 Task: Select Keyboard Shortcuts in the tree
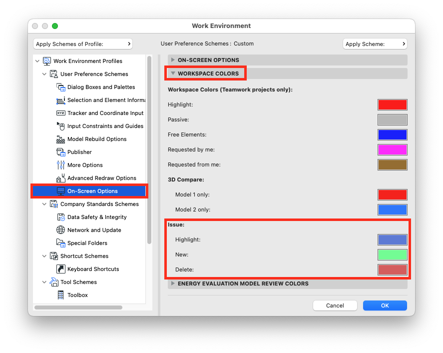pos(93,269)
